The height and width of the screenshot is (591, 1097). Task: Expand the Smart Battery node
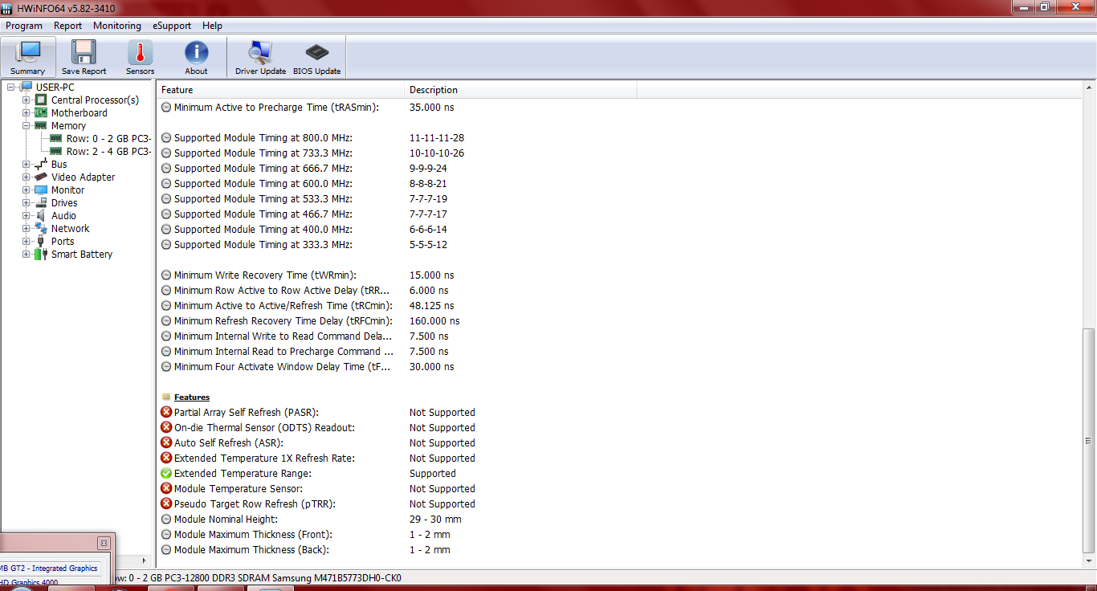[x=27, y=254]
